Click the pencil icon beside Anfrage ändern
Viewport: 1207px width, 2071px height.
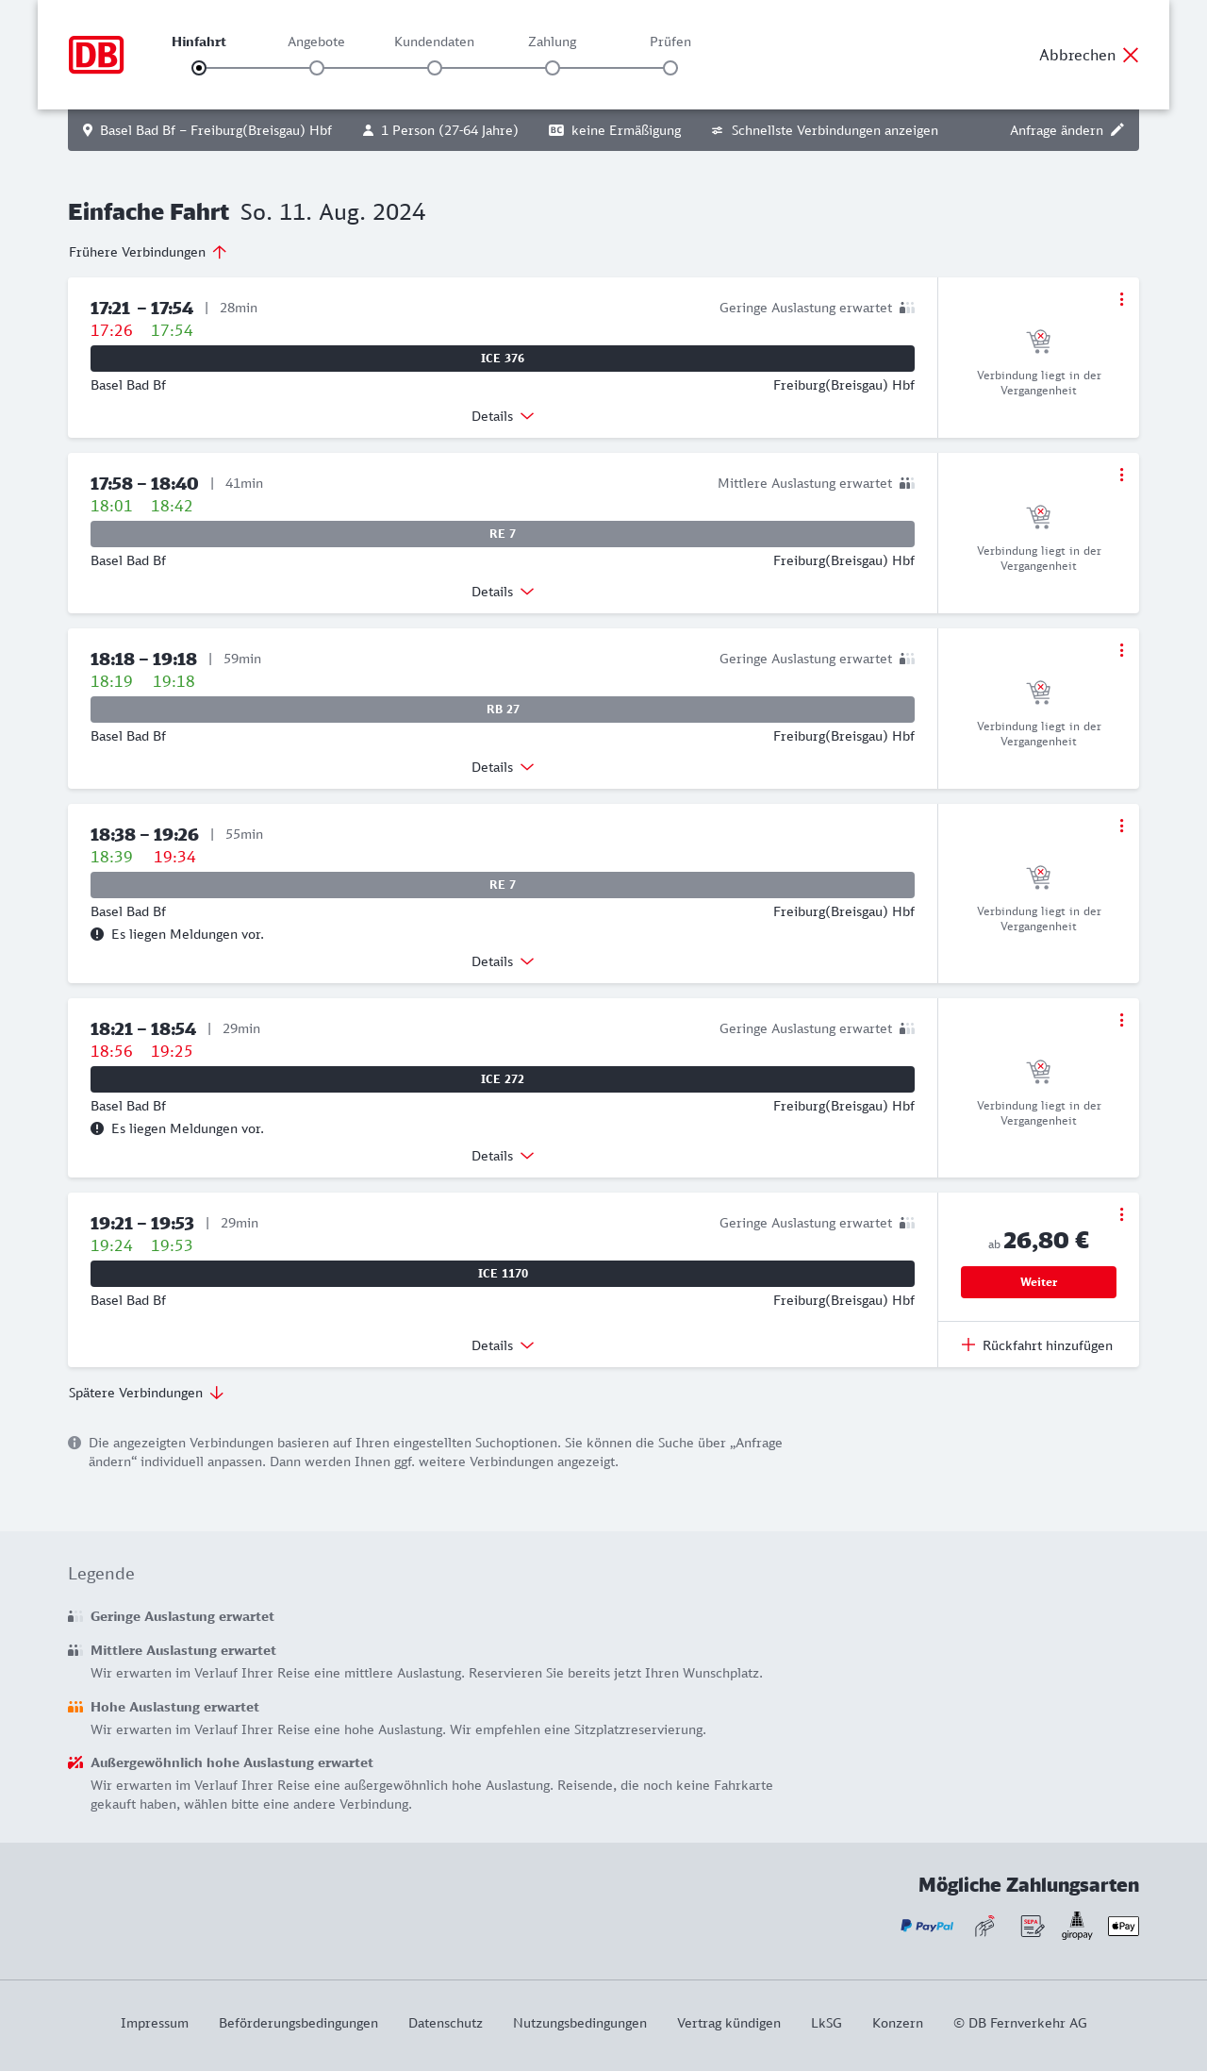tap(1117, 130)
